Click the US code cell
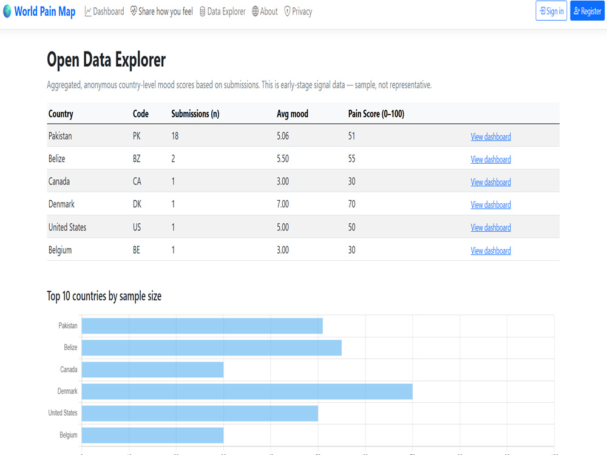 click(x=137, y=227)
